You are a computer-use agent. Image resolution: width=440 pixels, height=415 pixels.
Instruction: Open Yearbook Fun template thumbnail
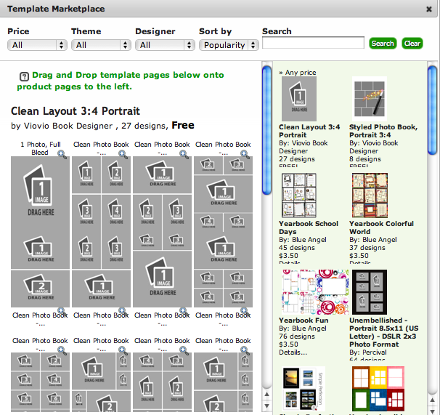[x=315, y=292]
